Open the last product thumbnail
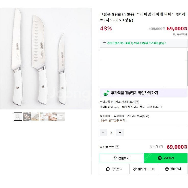 pos(61,117)
